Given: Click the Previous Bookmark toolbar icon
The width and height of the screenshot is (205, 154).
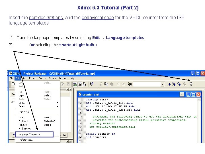Looking at the screenshot, I should pyautogui.click(x=179, y=84).
